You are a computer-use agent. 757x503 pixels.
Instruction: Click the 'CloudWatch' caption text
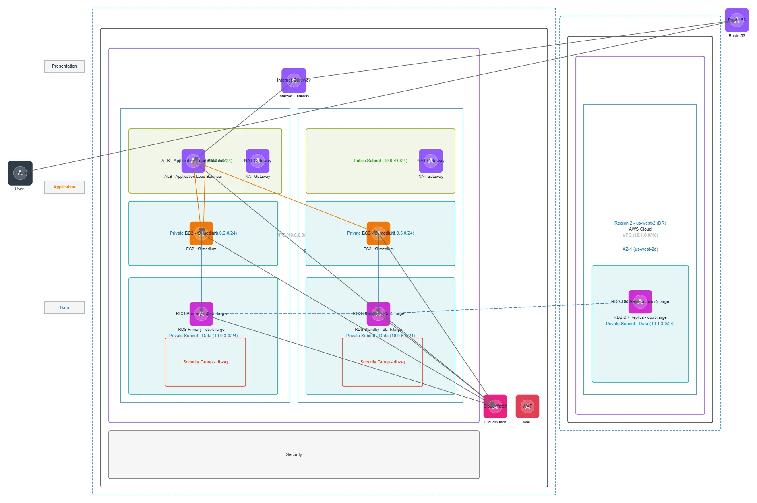495,422
